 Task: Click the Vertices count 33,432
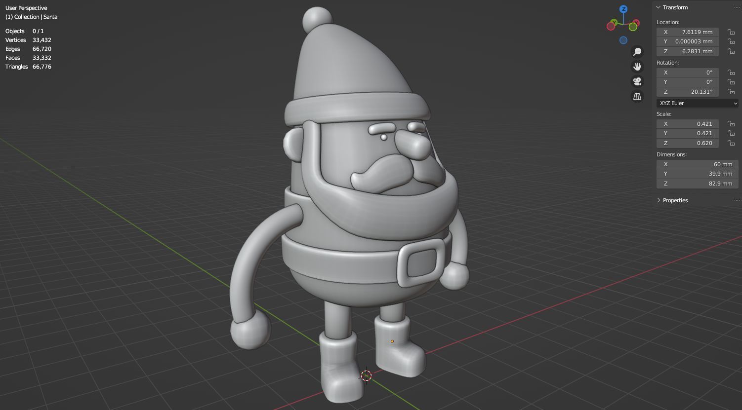42,40
